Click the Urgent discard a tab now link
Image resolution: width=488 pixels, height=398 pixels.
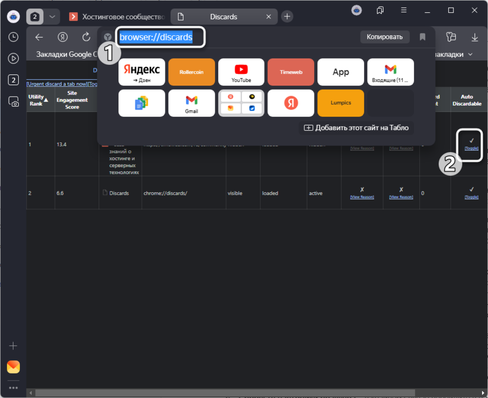[x=57, y=84]
